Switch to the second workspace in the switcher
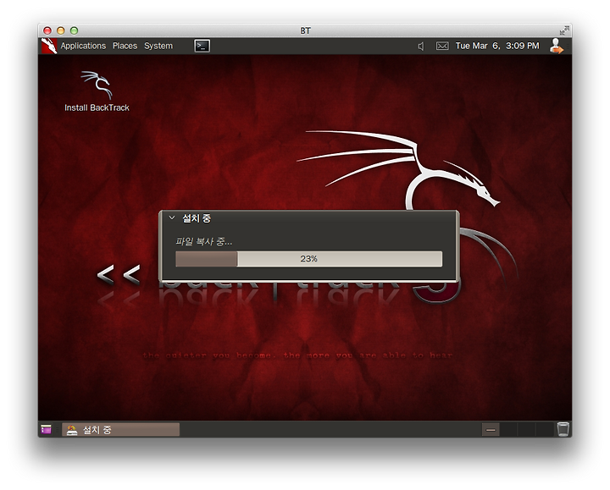The width and height of the screenshot is (610, 490). point(508,429)
